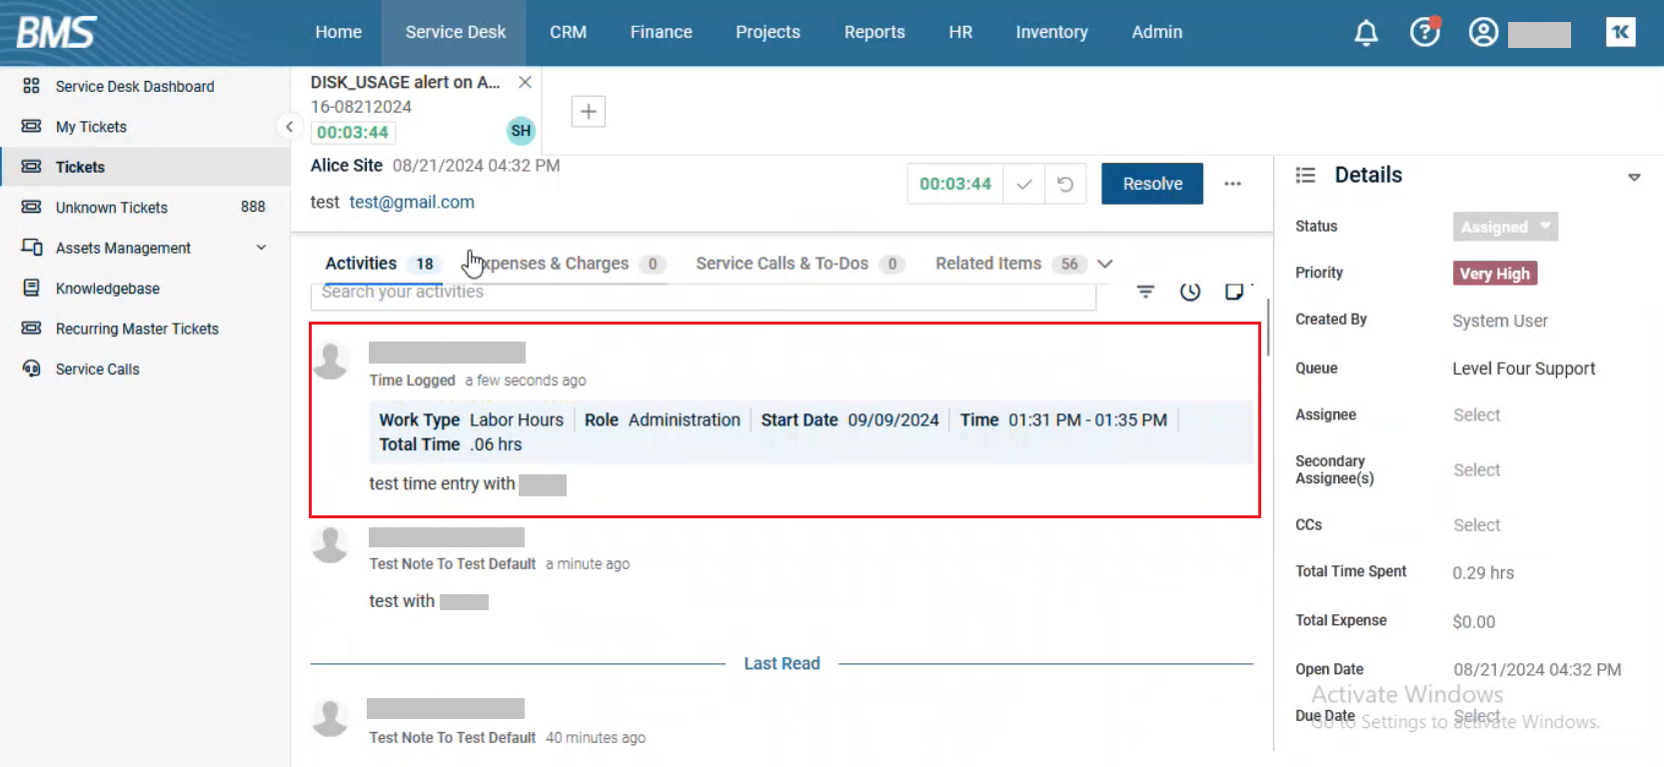Expand more tabs after Related Items
The width and height of the screenshot is (1664, 767).
[1104, 264]
